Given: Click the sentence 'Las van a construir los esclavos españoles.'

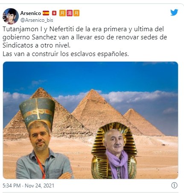Looking at the screenshot, I should (x=66, y=54).
